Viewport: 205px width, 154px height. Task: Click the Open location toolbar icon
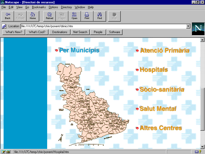coord(74,16)
